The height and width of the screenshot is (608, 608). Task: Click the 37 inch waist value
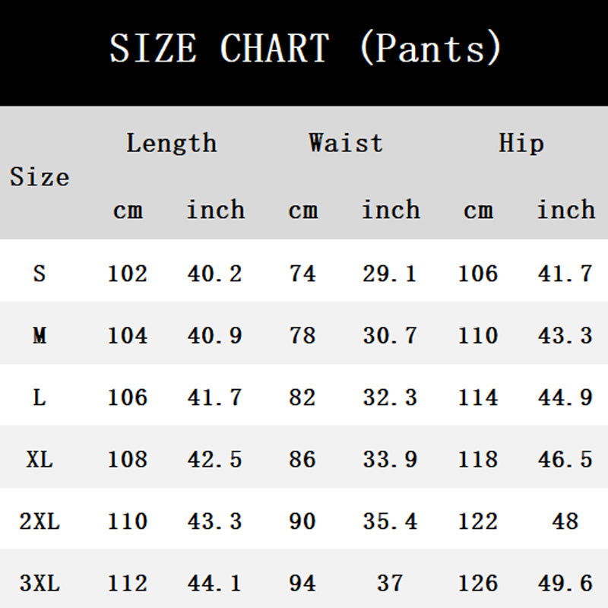tap(390, 583)
